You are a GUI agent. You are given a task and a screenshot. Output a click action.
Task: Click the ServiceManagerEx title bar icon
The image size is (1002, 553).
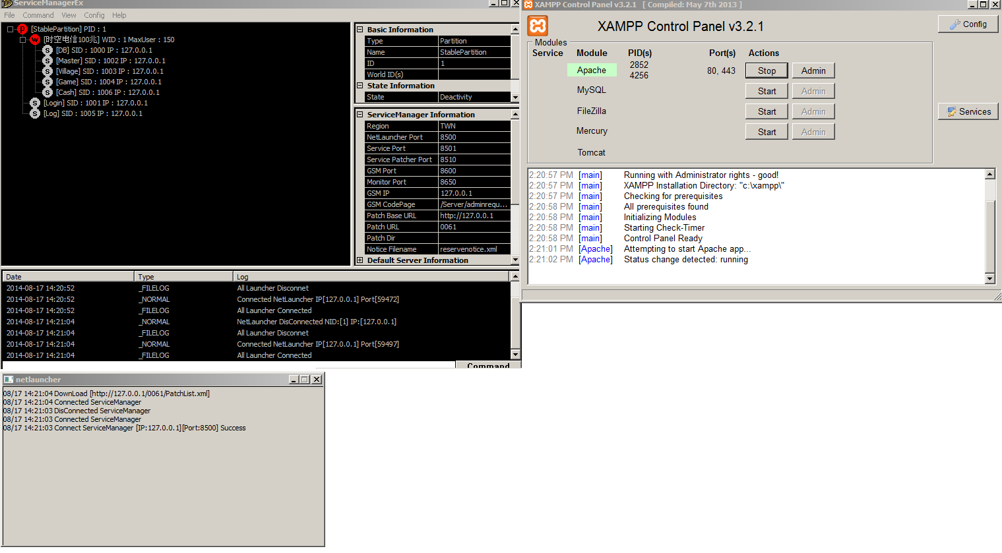[x=7, y=4]
